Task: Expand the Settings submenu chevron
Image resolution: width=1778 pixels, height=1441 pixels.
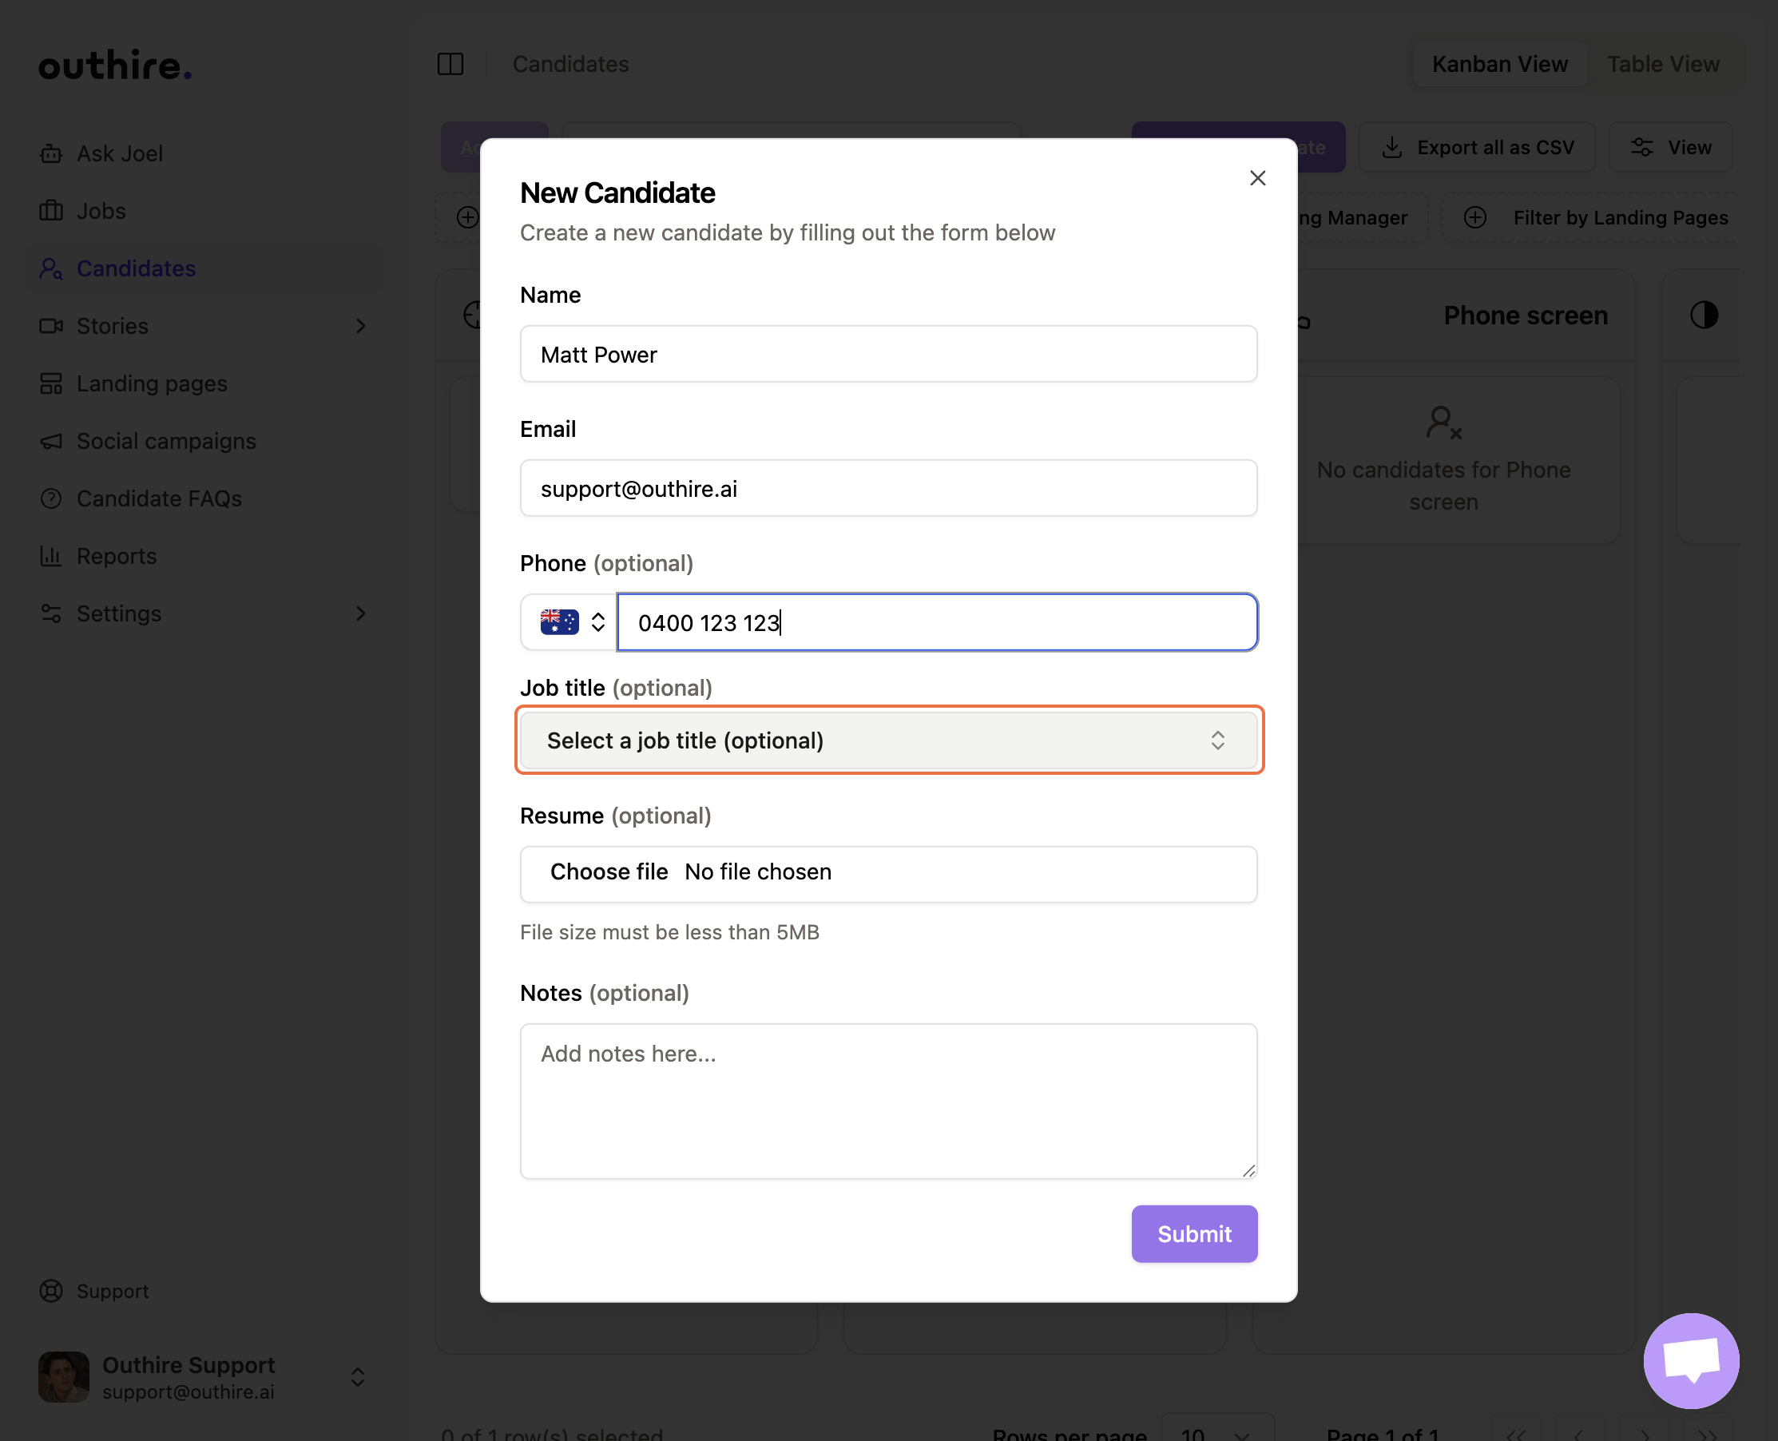Action: pyautogui.click(x=360, y=613)
